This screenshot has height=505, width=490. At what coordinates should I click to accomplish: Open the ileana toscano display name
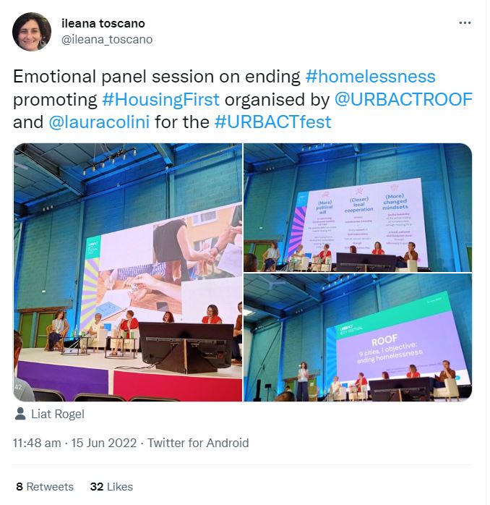click(103, 23)
